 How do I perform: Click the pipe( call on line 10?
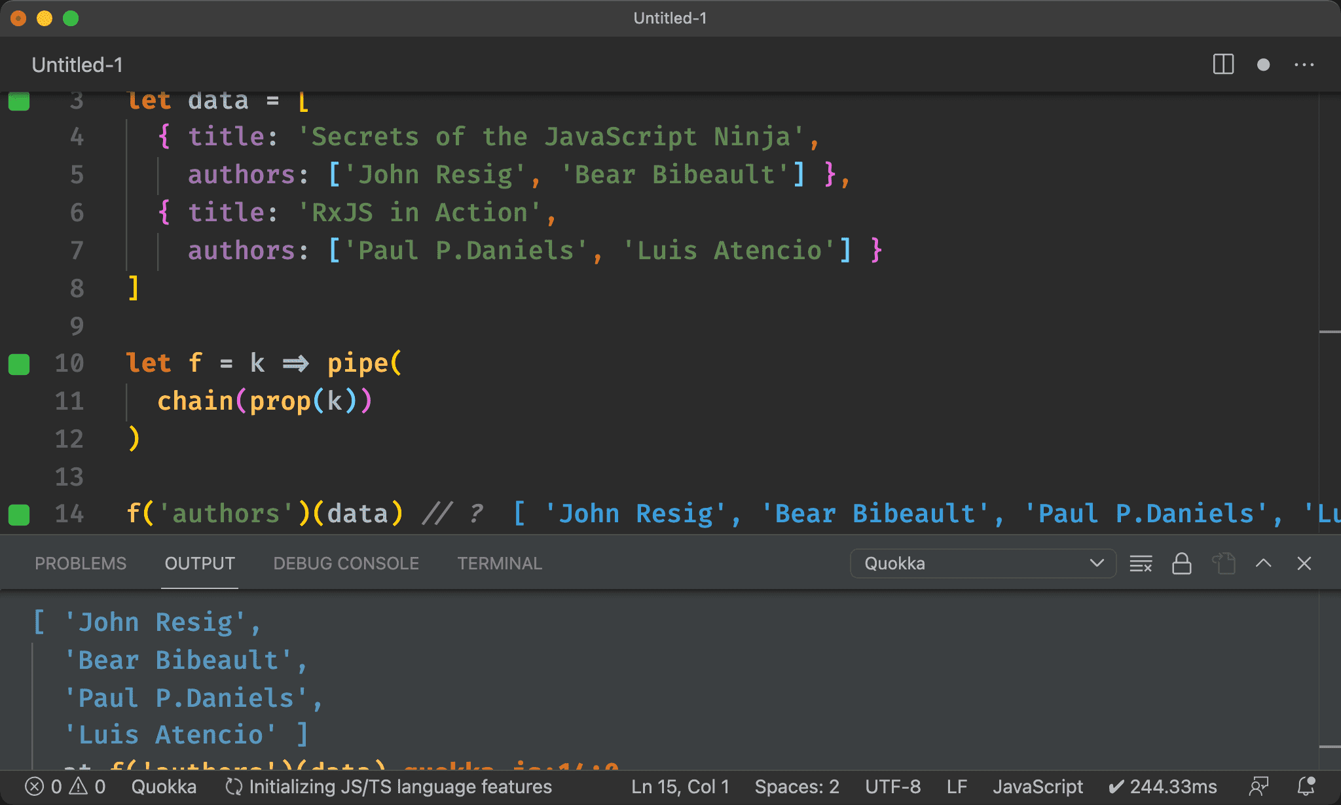(x=365, y=363)
